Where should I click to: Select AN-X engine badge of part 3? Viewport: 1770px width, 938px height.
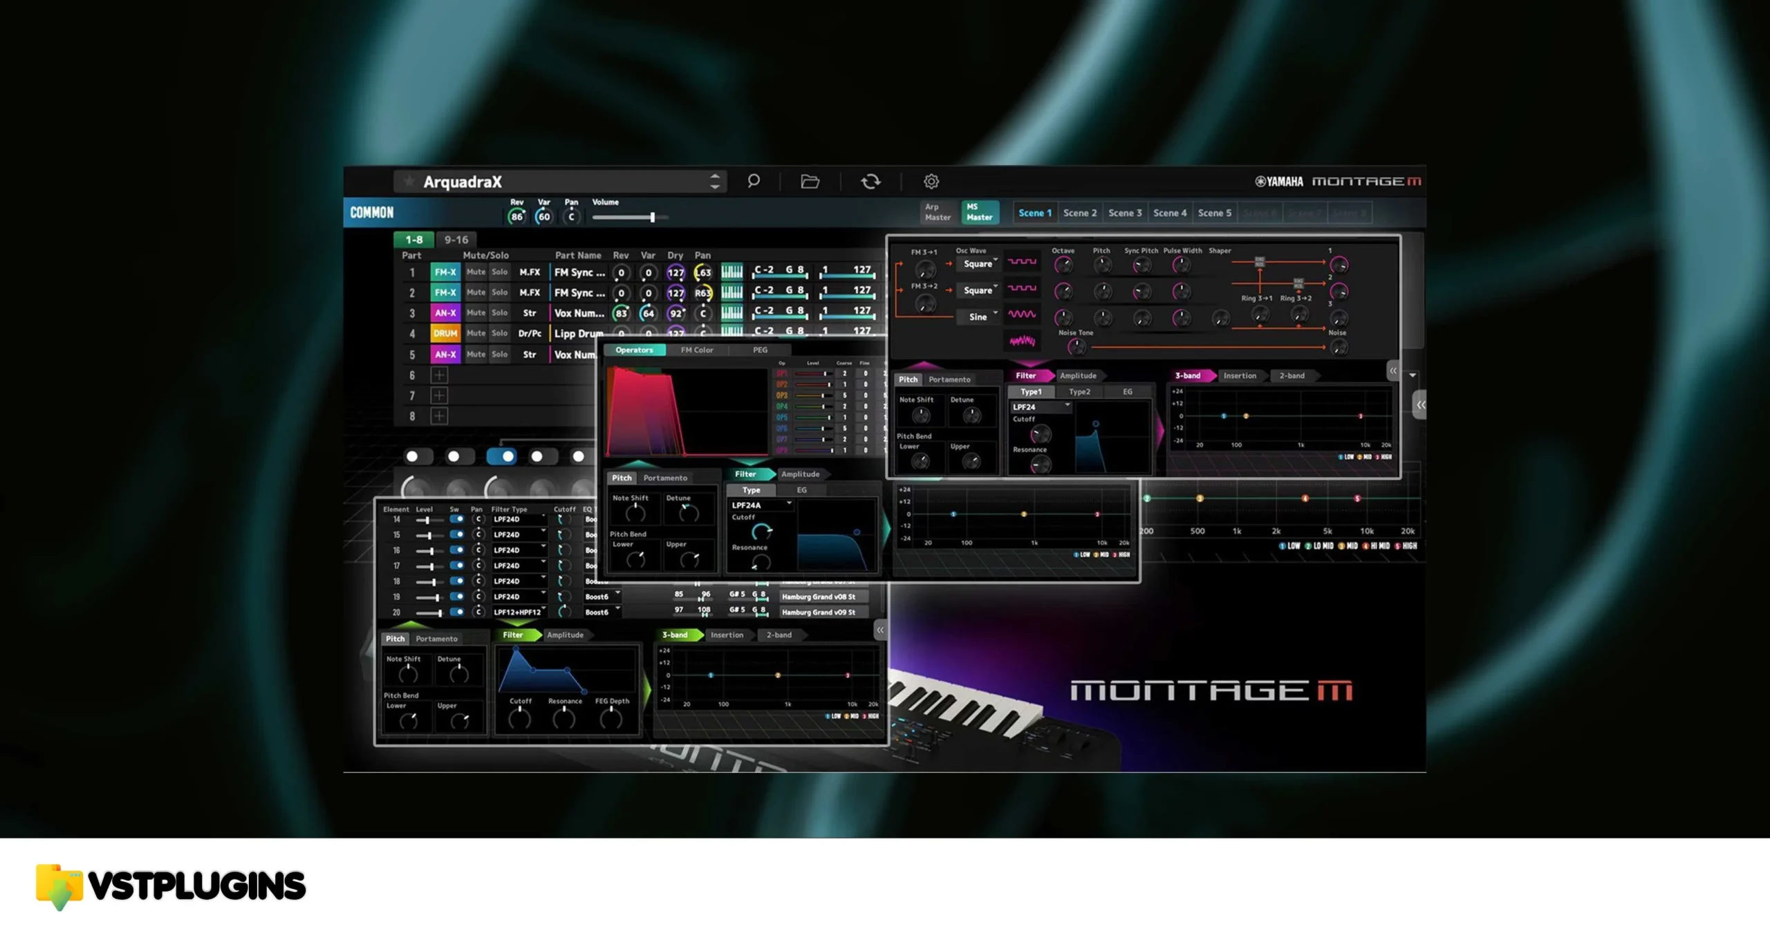445,313
